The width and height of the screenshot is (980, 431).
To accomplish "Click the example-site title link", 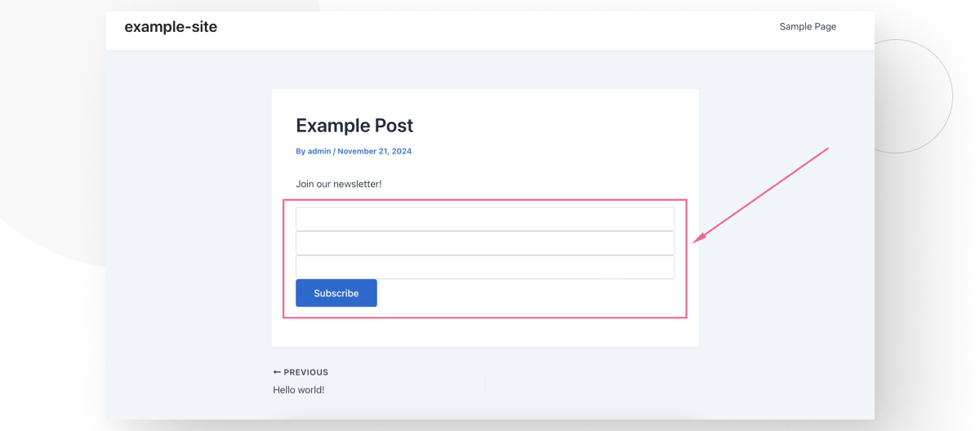I will (x=171, y=27).
